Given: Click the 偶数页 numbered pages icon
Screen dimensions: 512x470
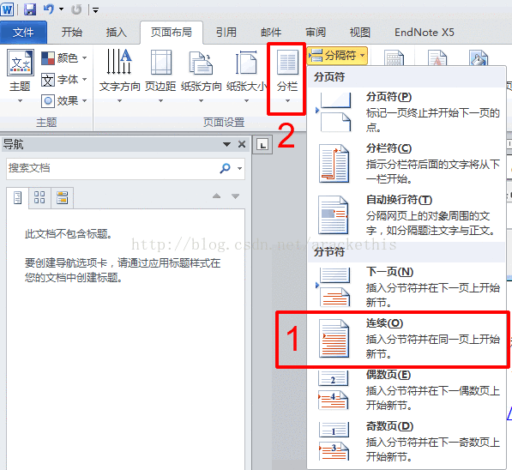Looking at the screenshot, I should pos(333,391).
